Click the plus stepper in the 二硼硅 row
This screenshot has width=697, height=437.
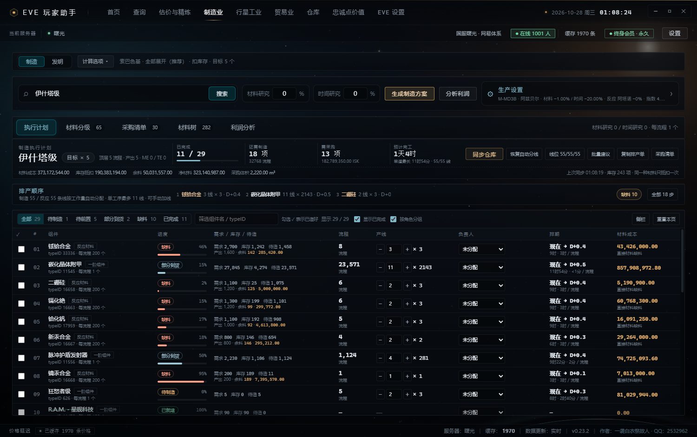point(407,285)
